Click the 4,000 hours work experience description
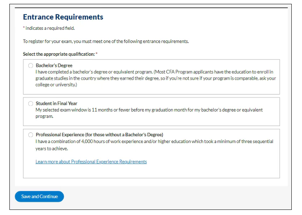Image resolution: width=302 pixels, height=215 pixels. pos(154,145)
